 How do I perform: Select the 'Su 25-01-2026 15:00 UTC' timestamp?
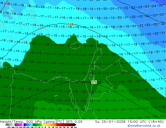pyautogui.click(x=121, y=122)
